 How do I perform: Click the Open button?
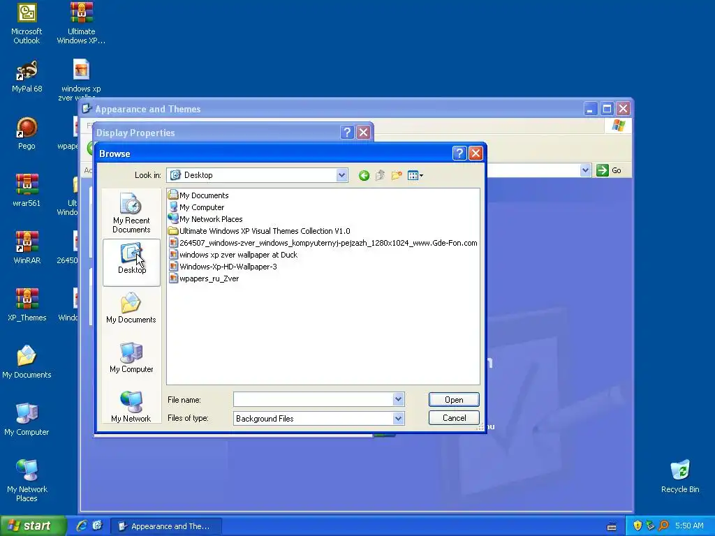coord(454,400)
